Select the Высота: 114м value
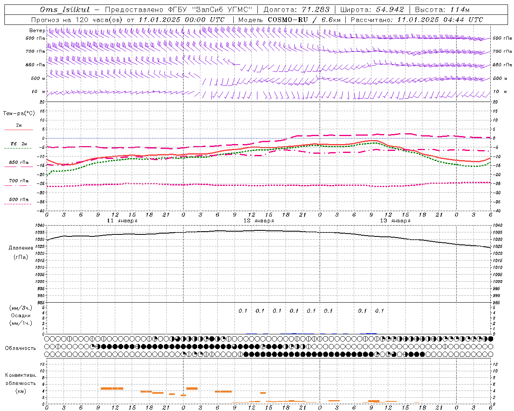Viewport: 514px width, 411px height. [x=442, y=10]
